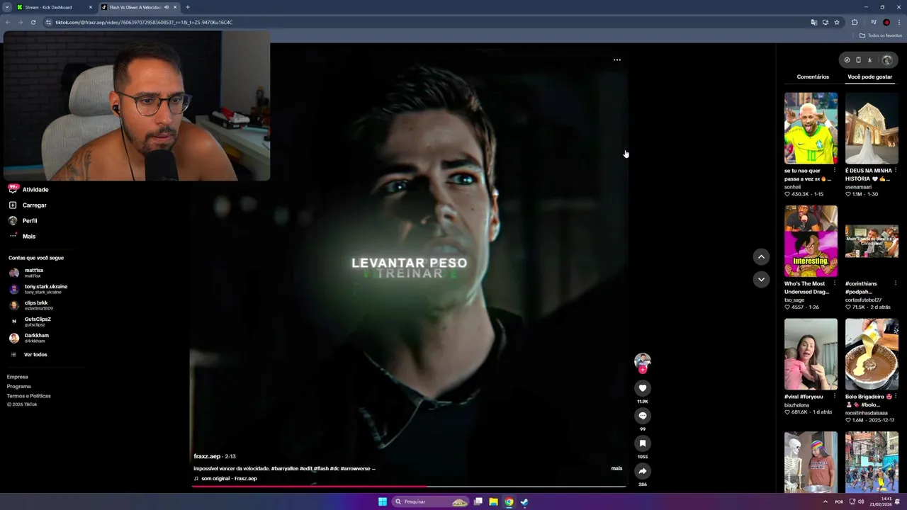
Task: Select the Flash Vs Oliver TikTok tab
Action: click(139, 7)
